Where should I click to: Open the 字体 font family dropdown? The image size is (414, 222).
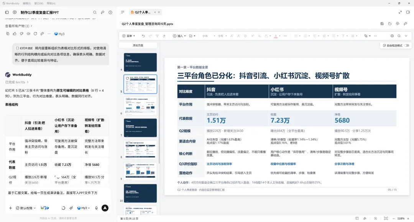tap(209, 36)
